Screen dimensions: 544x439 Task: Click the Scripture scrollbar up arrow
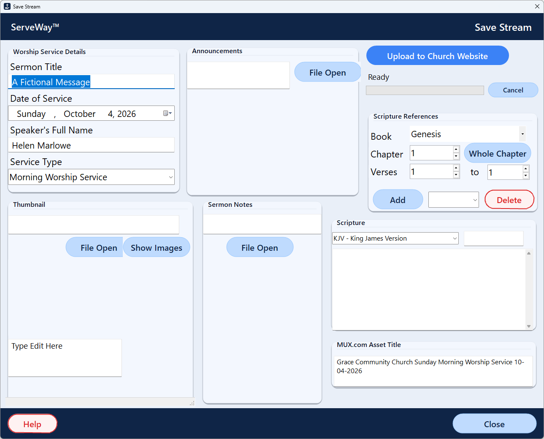tap(529, 253)
